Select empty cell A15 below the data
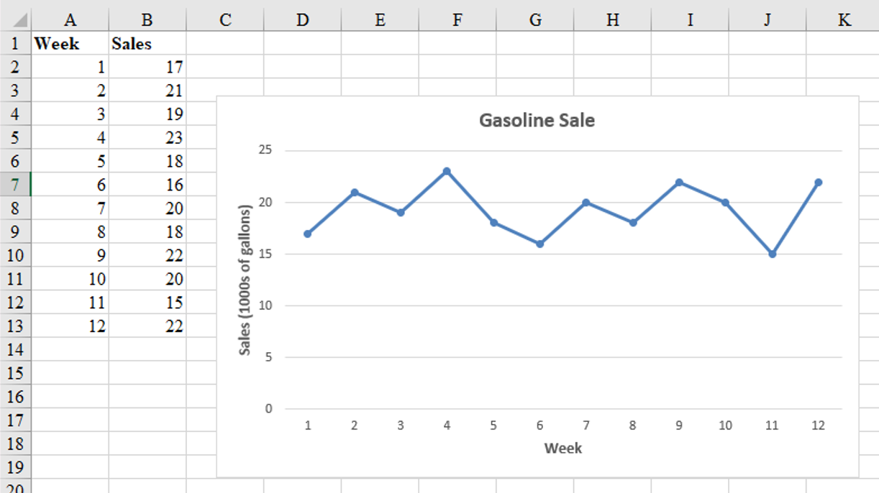 pos(70,373)
